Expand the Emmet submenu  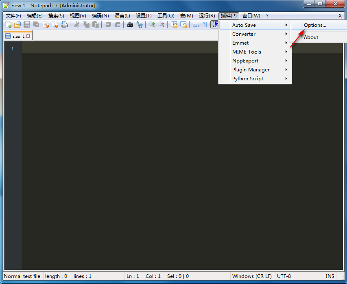pyautogui.click(x=255, y=43)
